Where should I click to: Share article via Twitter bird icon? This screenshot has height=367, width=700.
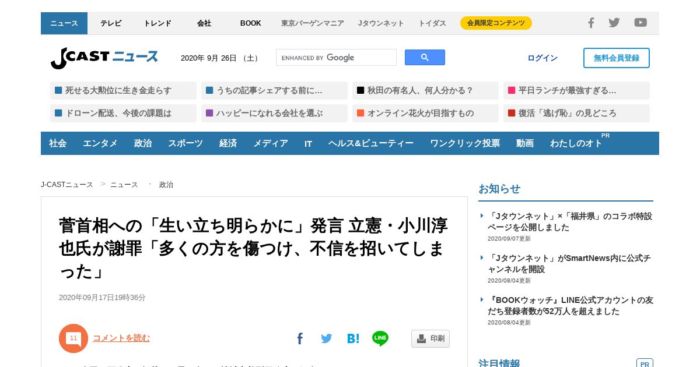(327, 338)
